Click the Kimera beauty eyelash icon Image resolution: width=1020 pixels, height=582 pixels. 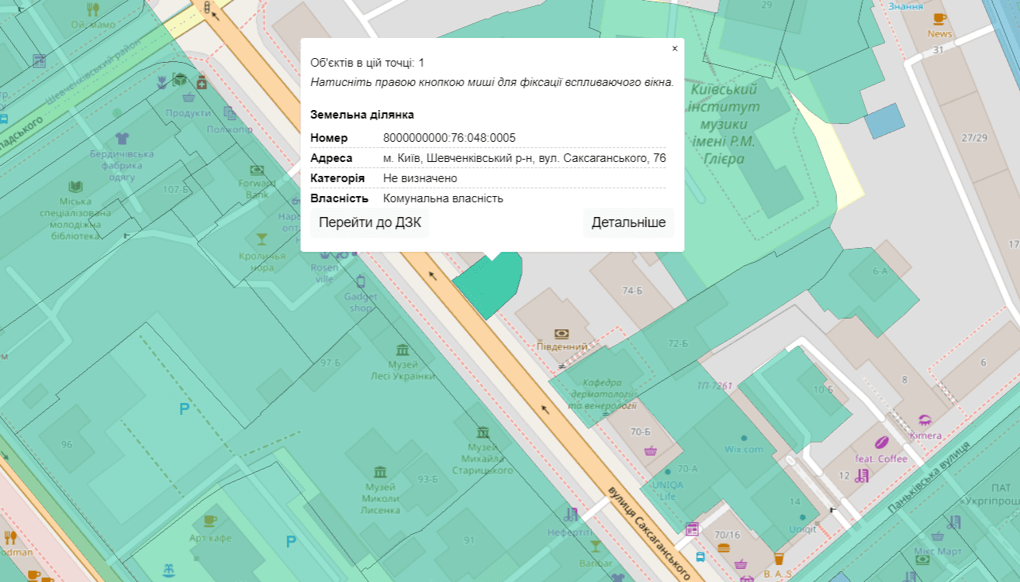(925, 421)
